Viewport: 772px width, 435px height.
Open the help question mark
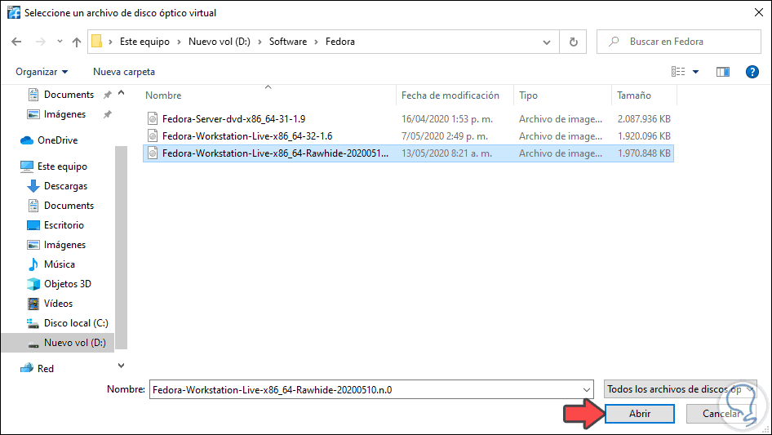752,72
